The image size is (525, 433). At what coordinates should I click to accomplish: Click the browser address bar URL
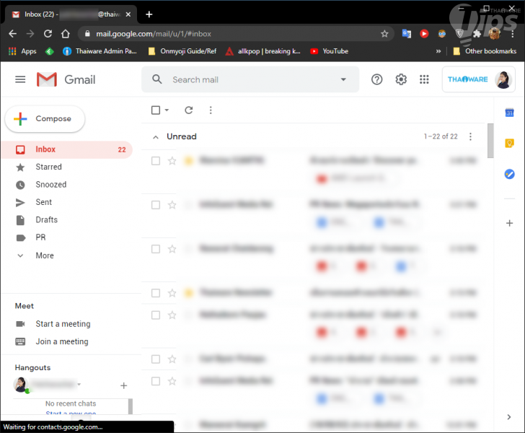[154, 34]
